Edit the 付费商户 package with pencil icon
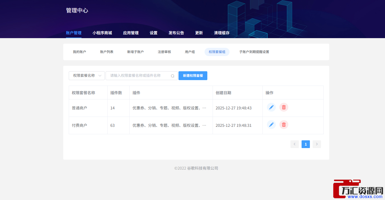385x200 pixels. pos(271,125)
